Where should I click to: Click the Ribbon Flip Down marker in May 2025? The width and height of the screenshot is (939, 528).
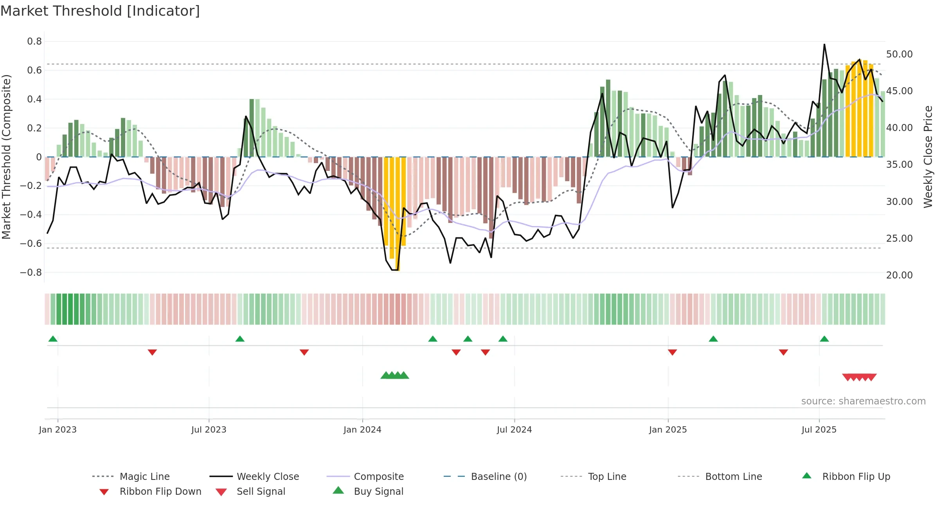783,352
